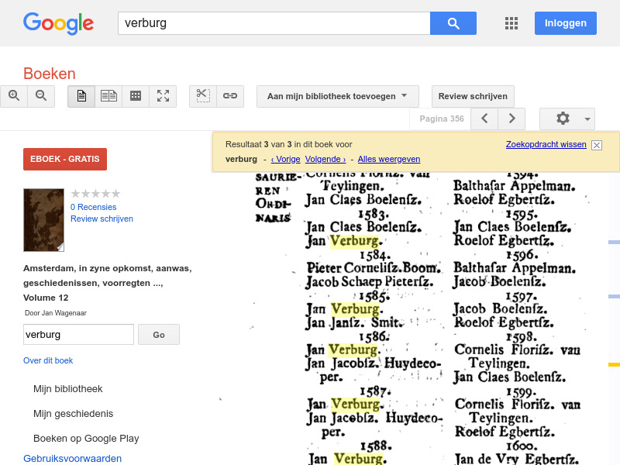Go to the Volgende search result
This screenshot has width=620, height=465.
click(325, 159)
